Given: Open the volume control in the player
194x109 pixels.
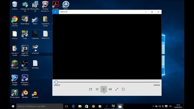Looking at the screenshot, I should (x=110, y=89).
